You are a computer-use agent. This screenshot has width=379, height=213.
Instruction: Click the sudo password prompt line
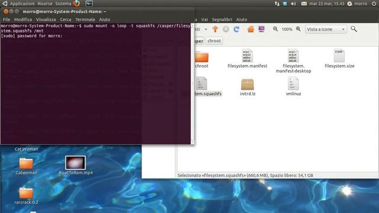tap(31, 36)
